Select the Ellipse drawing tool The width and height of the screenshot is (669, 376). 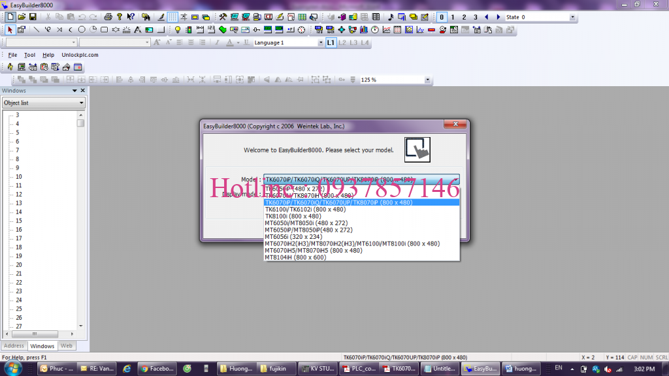82,30
